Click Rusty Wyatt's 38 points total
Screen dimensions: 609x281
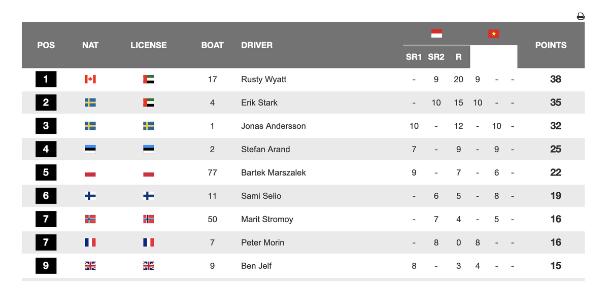coord(556,79)
